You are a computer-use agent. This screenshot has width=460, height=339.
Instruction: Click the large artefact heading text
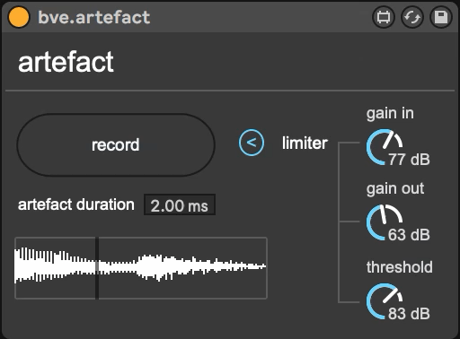click(66, 62)
